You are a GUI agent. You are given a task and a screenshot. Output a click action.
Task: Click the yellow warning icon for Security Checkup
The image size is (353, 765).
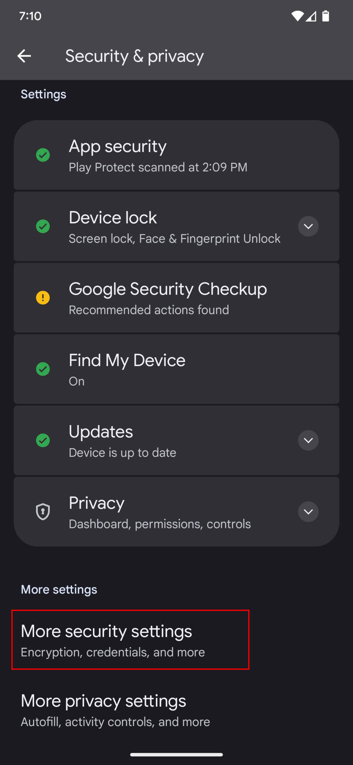pyautogui.click(x=43, y=298)
